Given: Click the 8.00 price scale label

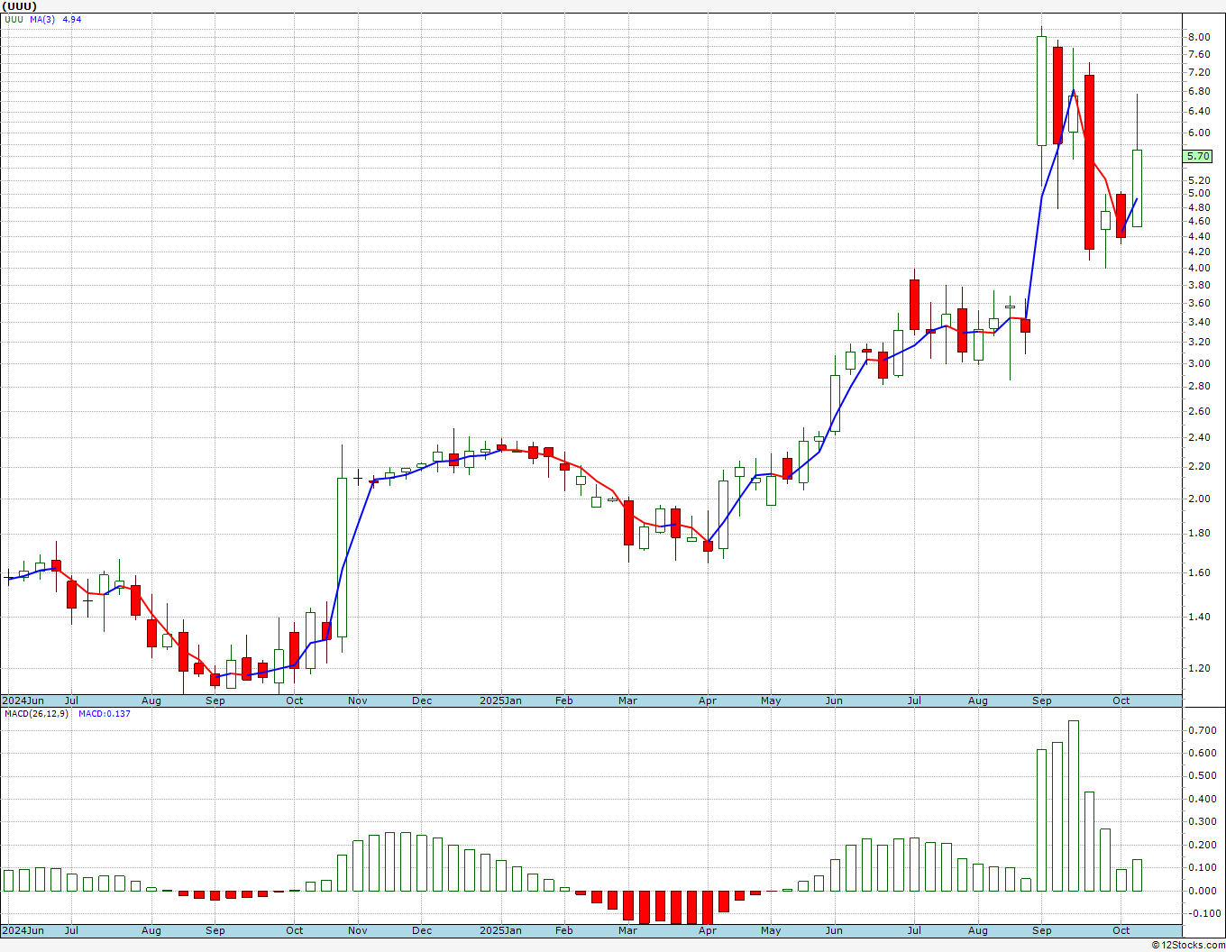Looking at the screenshot, I should pyautogui.click(x=1199, y=37).
